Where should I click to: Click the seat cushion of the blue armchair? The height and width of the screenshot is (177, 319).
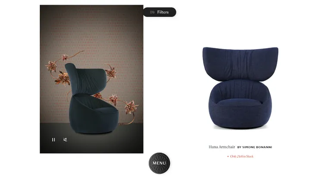coord(240,102)
